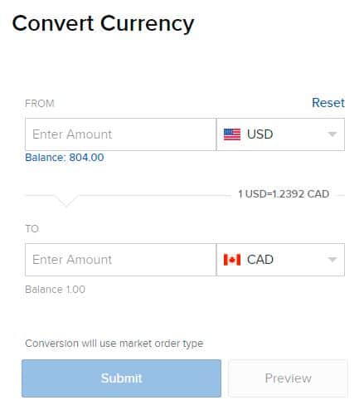This screenshot has height=405, width=359.
Task: Click the Canadian flag icon
Action: click(x=232, y=260)
